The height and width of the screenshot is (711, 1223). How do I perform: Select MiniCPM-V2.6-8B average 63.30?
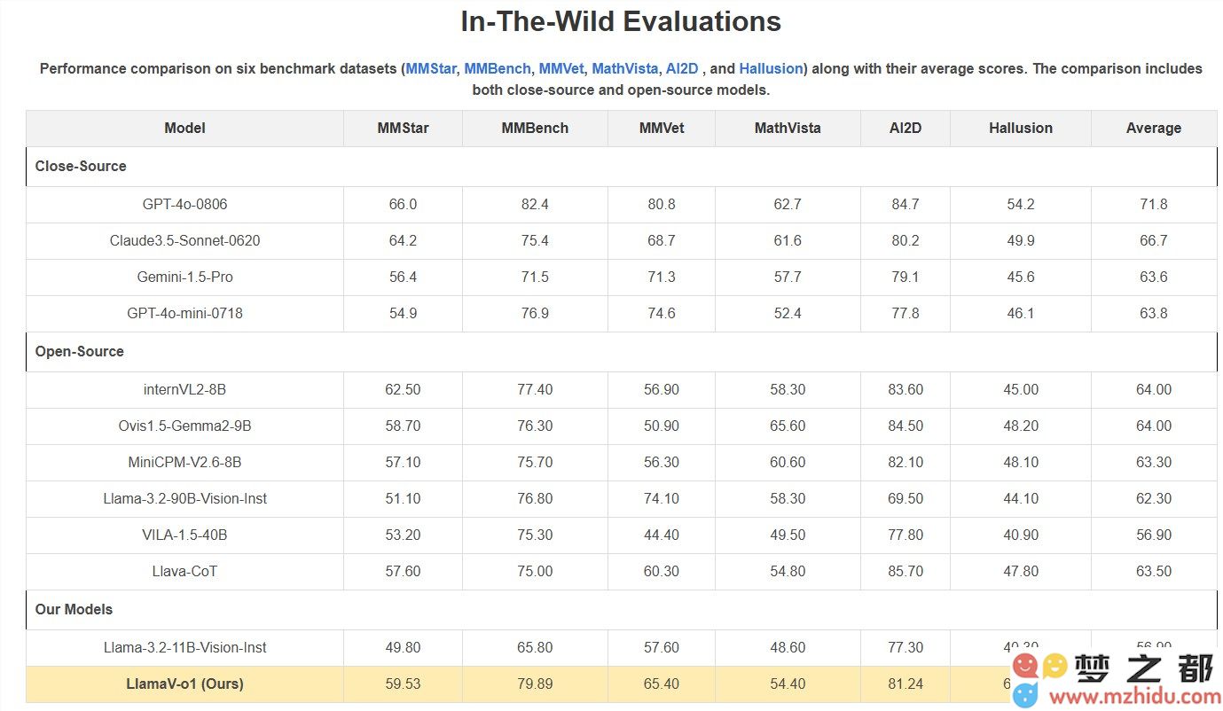point(1154,462)
